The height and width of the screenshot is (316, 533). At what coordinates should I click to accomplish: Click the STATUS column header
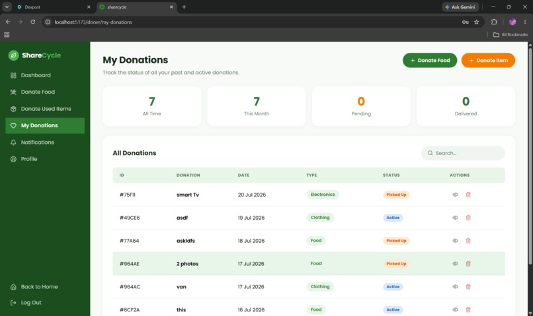(x=391, y=175)
